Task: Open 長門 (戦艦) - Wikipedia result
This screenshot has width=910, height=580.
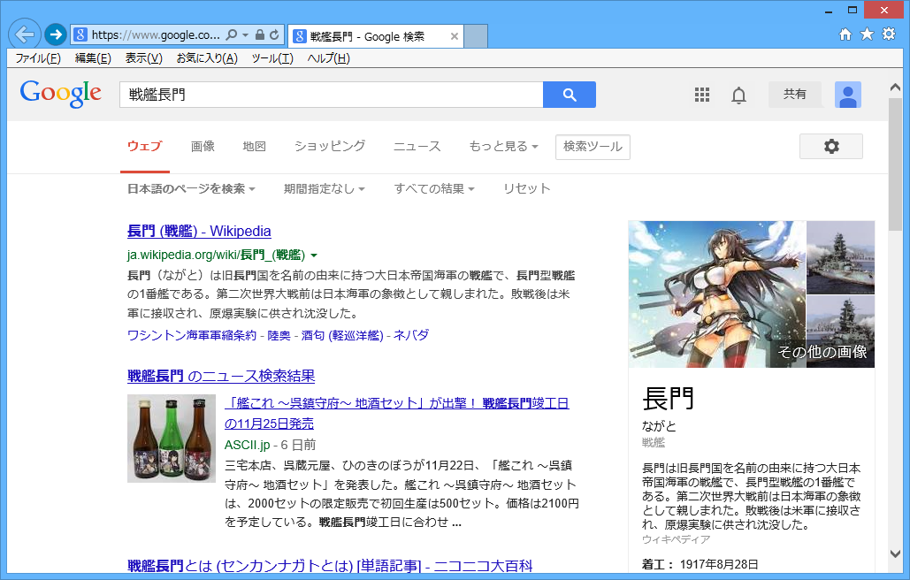Action: click(199, 231)
